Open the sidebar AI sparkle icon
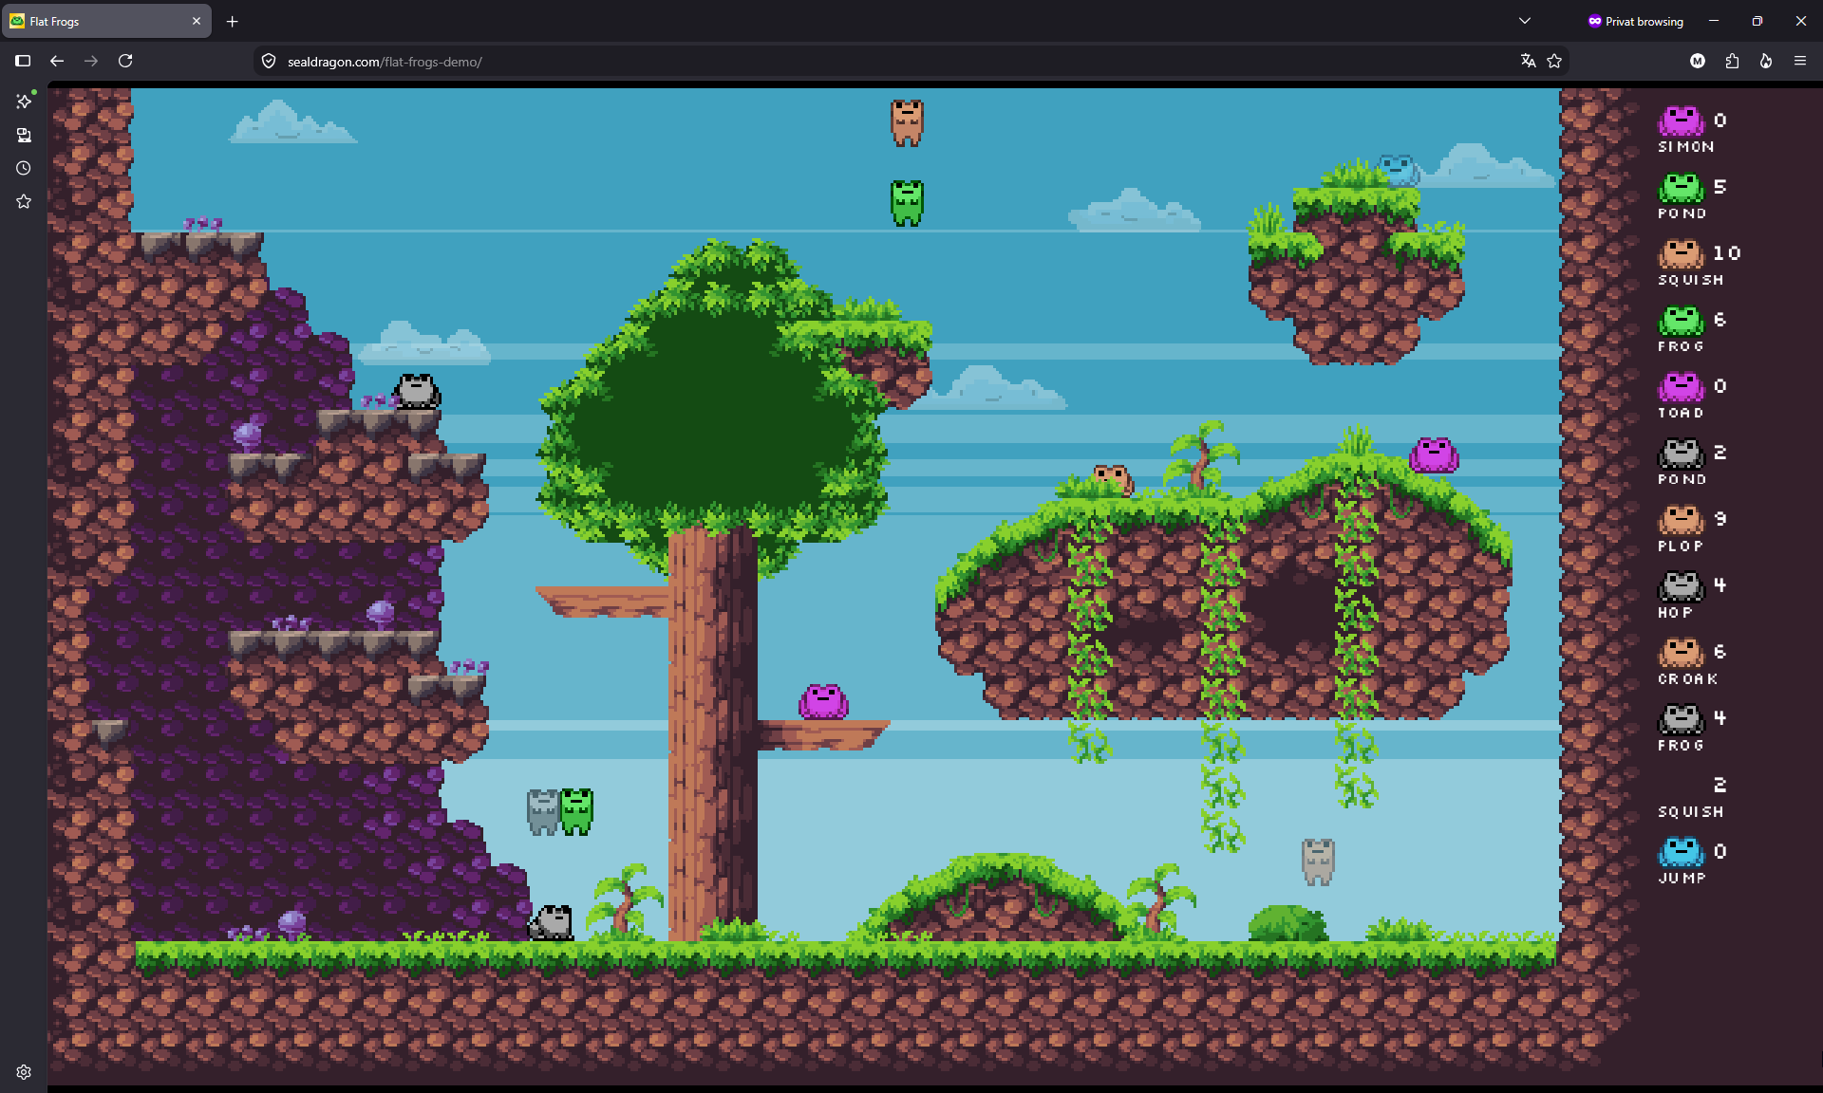1823x1093 pixels. click(24, 101)
